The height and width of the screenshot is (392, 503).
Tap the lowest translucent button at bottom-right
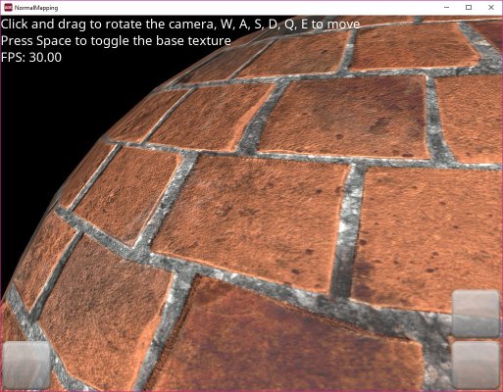(x=476, y=366)
